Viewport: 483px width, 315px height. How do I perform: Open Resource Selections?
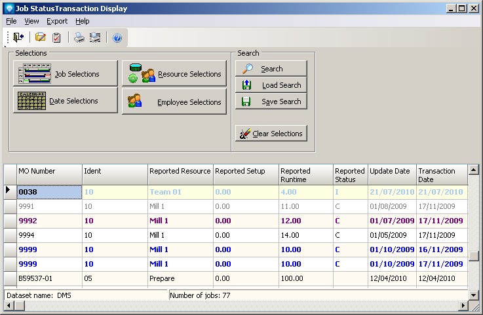174,74
